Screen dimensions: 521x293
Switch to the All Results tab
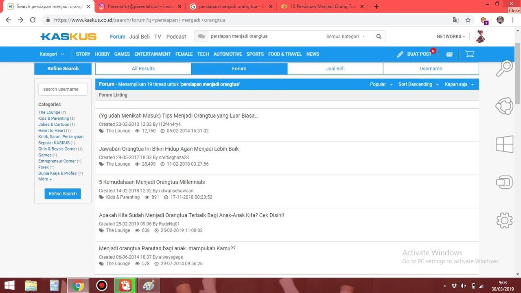pyautogui.click(x=143, y=69)
